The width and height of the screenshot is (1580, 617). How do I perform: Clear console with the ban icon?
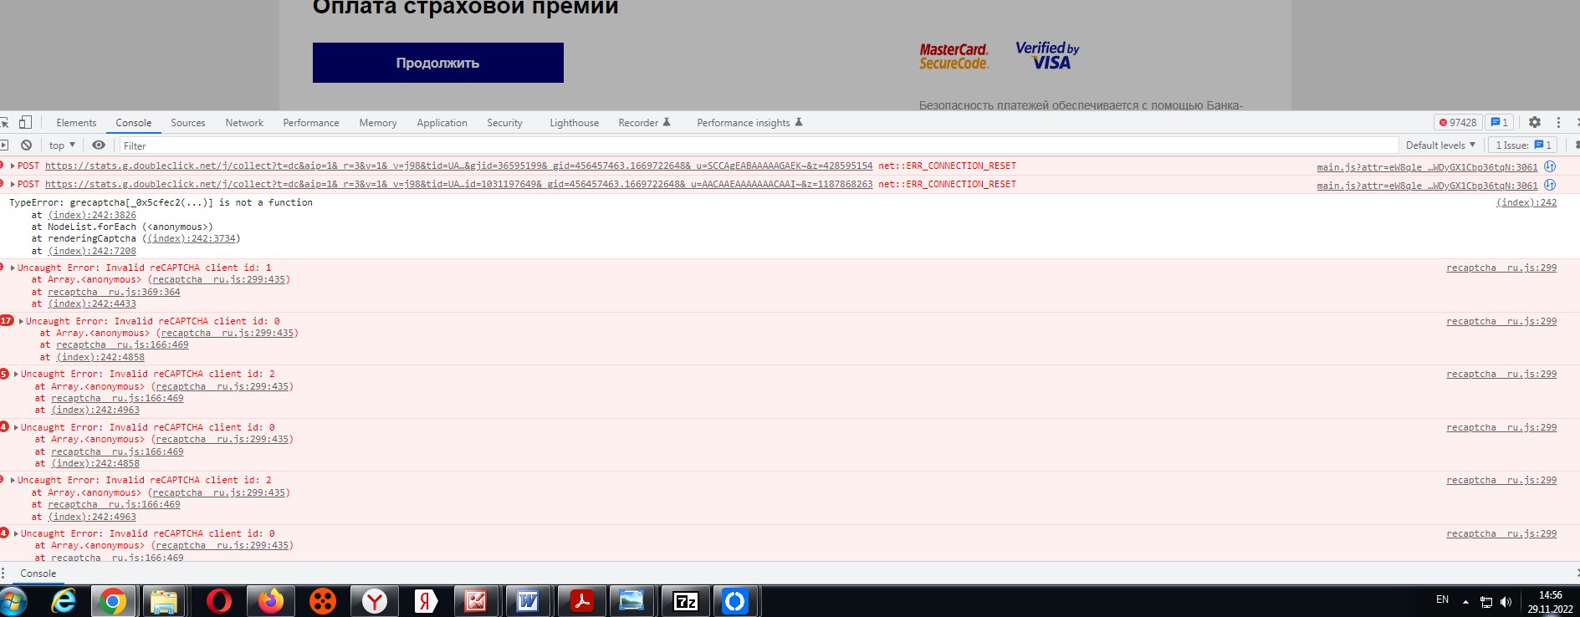[27, 145]
